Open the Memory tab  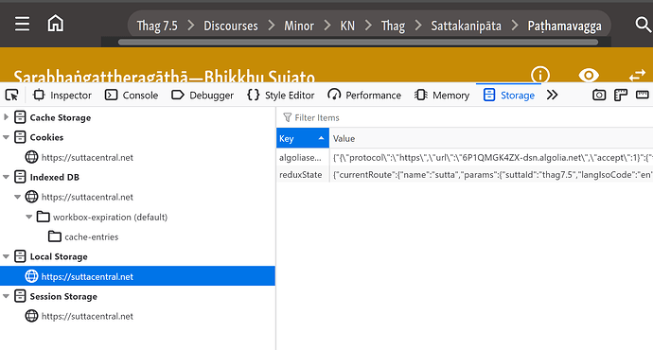[x=442, y=96]
